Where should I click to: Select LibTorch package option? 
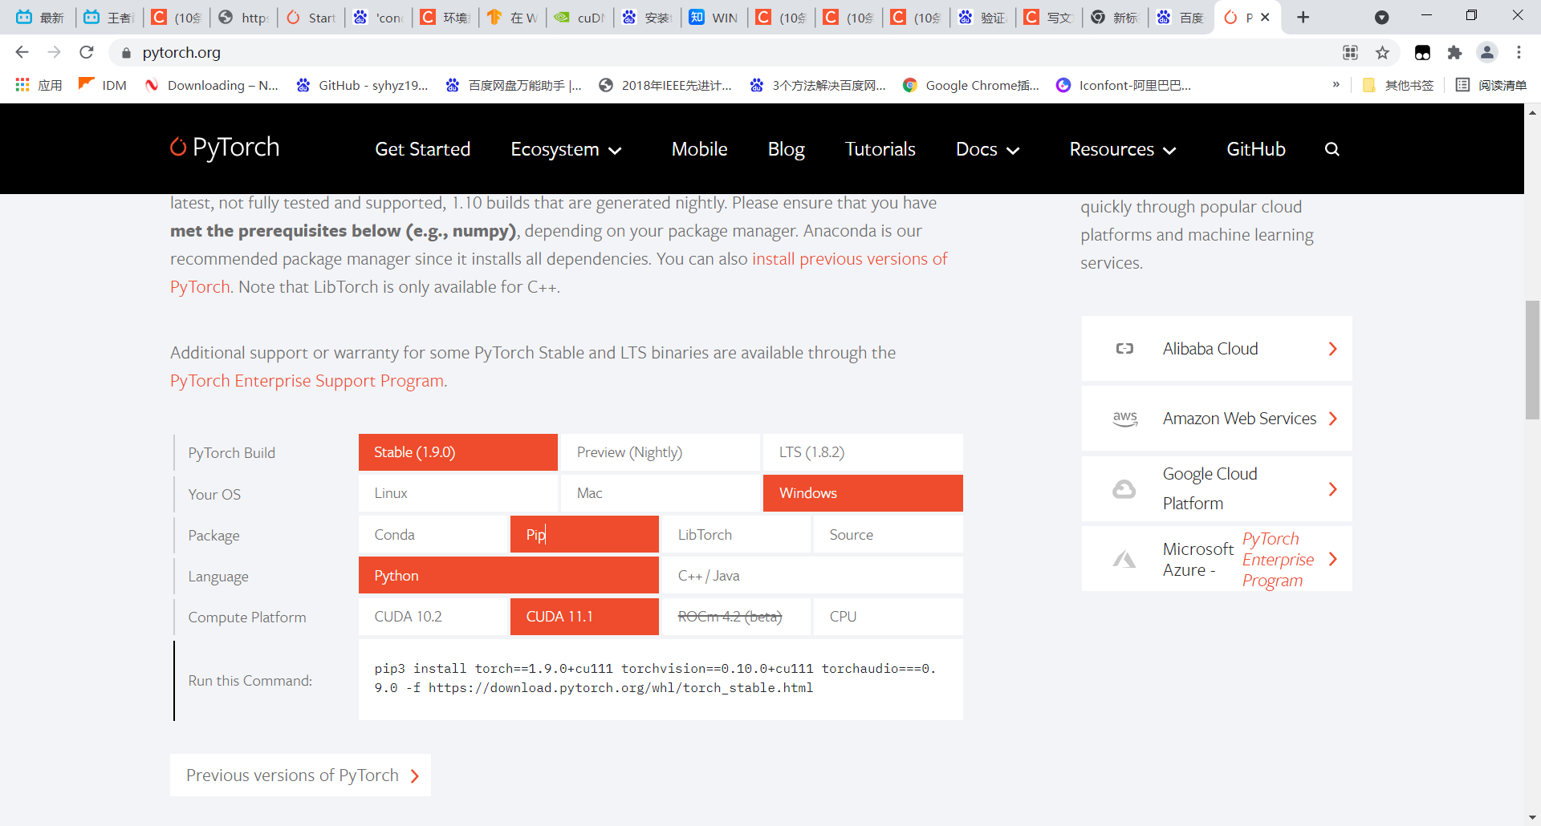(736, 534)
